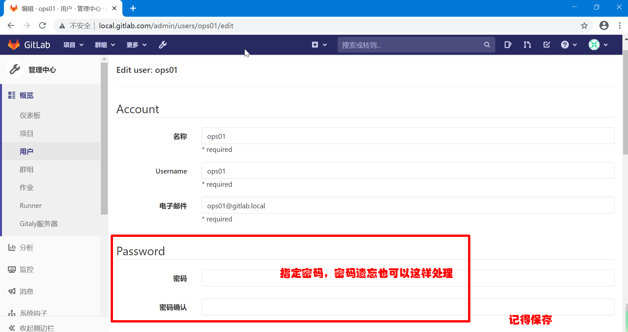Click the 监控 monitor icon
Screen dimensions: 628x332
coord(12,270)
